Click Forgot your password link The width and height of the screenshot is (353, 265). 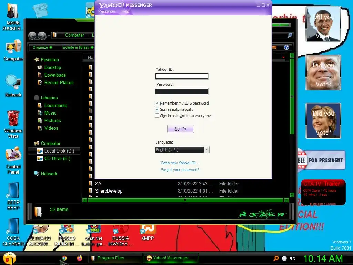coord(180,170)
